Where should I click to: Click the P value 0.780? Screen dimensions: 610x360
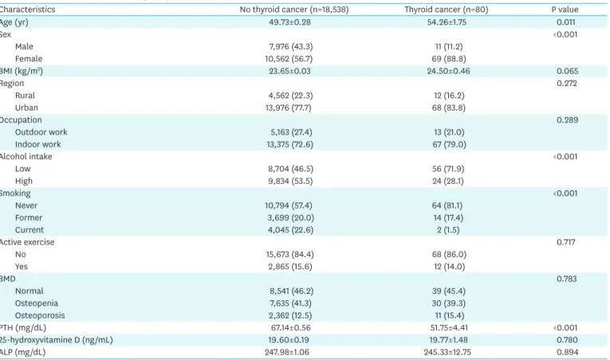click(x=567, y=340)
